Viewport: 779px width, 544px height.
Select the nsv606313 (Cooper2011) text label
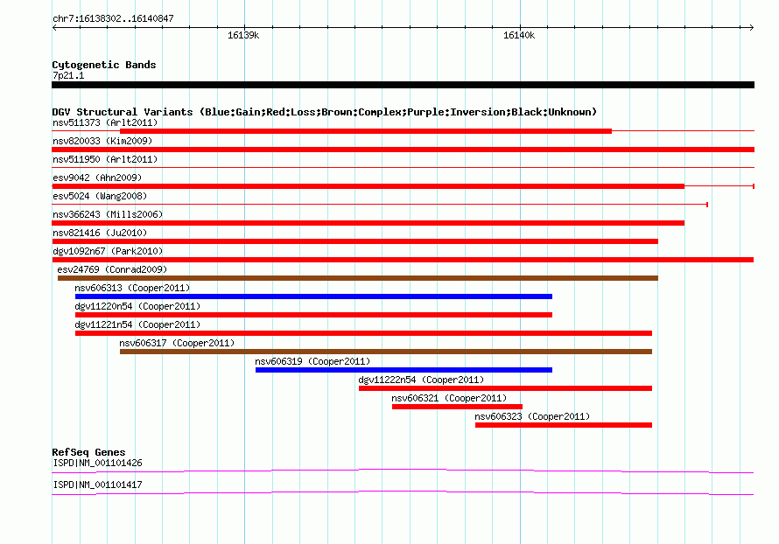coord(132,288)
